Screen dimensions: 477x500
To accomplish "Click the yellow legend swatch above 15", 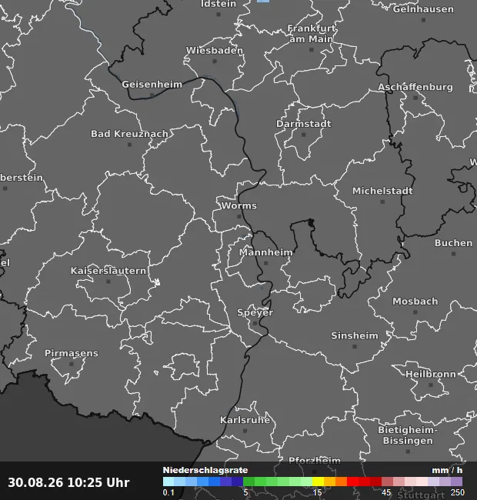I will (x=318, y=482).
